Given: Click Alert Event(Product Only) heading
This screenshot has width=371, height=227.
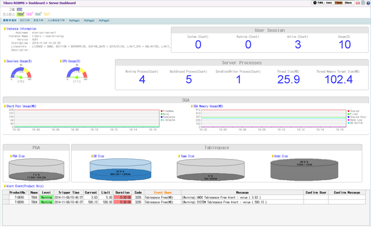Looking at the screenshot, I should point(25,186).
